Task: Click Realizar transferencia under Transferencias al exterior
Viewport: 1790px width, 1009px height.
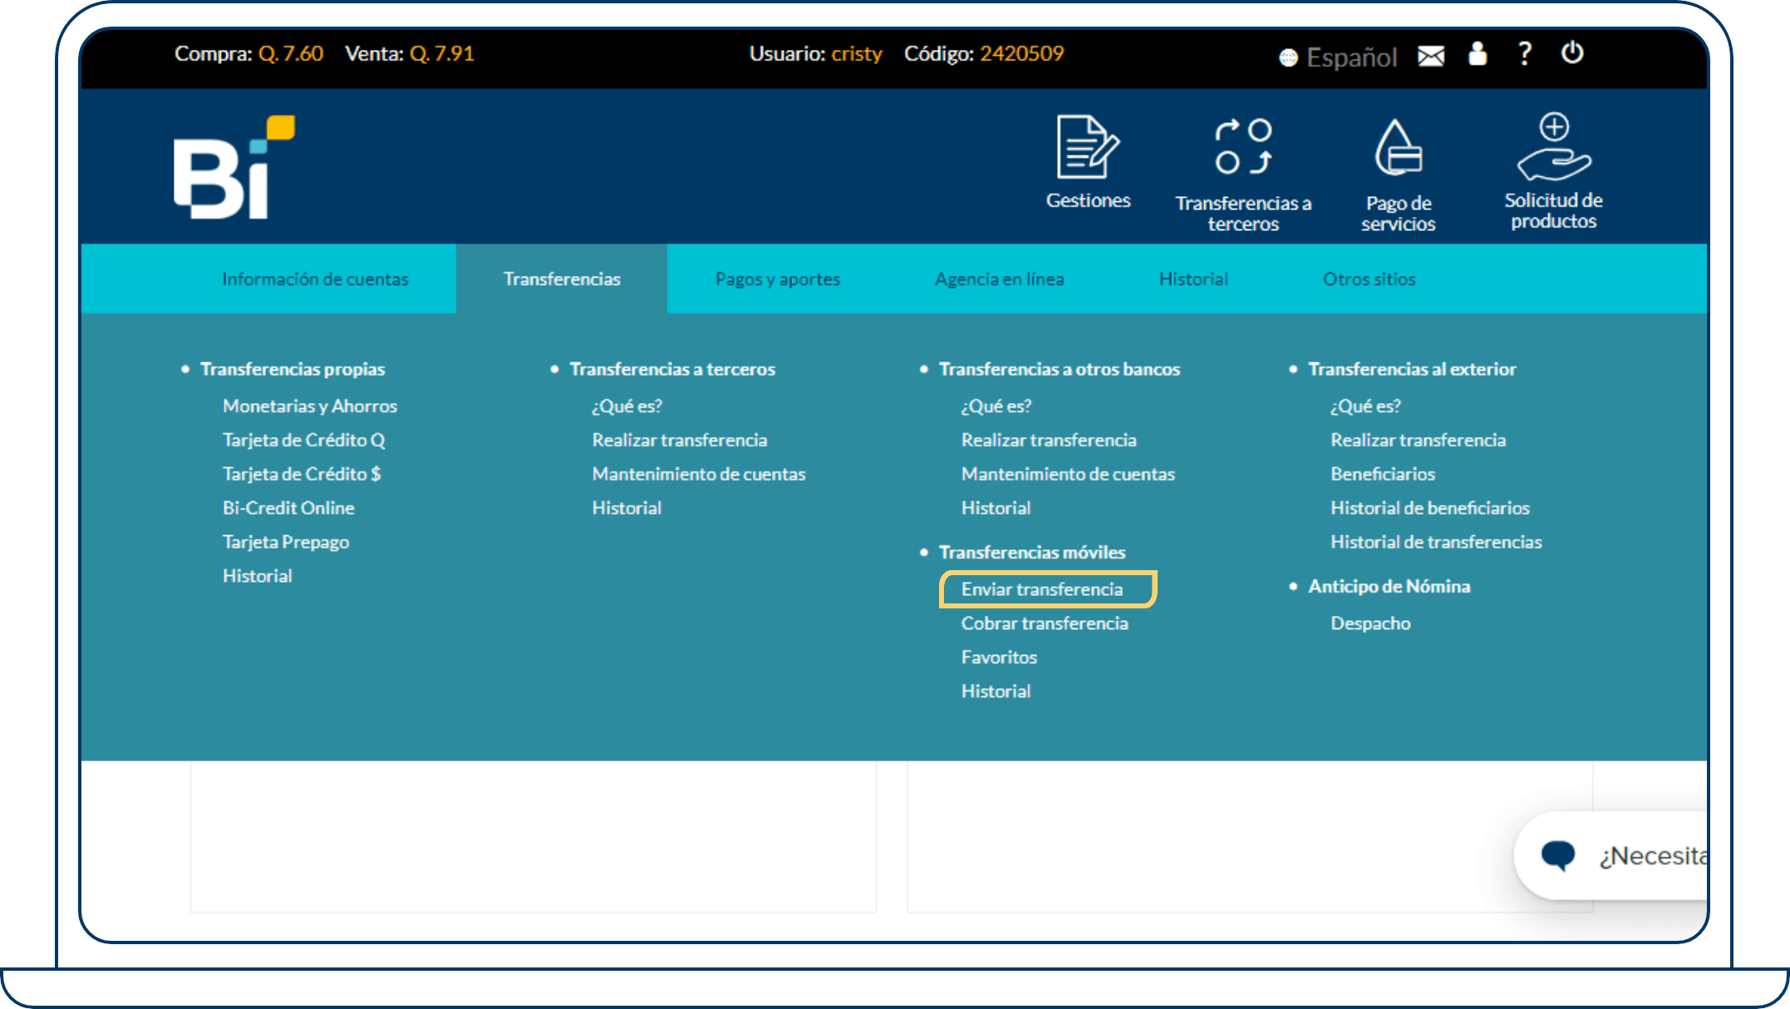Action: (x=1418, y=441)
